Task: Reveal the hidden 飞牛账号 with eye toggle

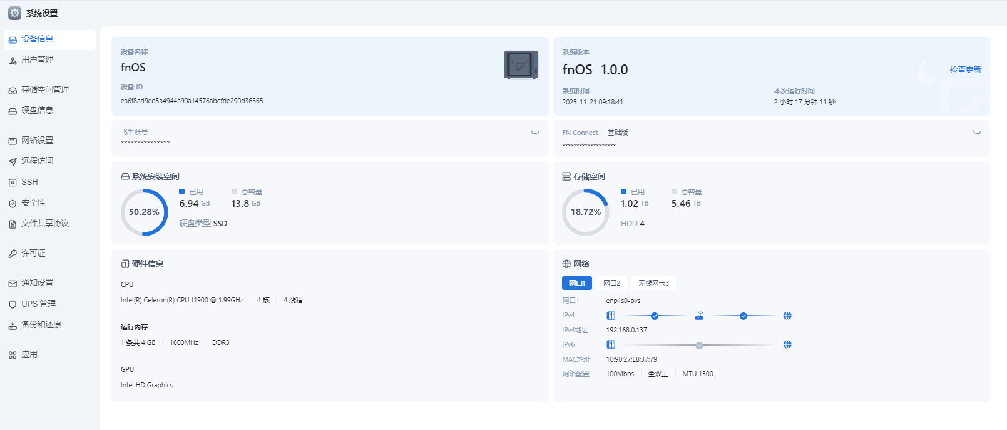Action: click(535, 132)
